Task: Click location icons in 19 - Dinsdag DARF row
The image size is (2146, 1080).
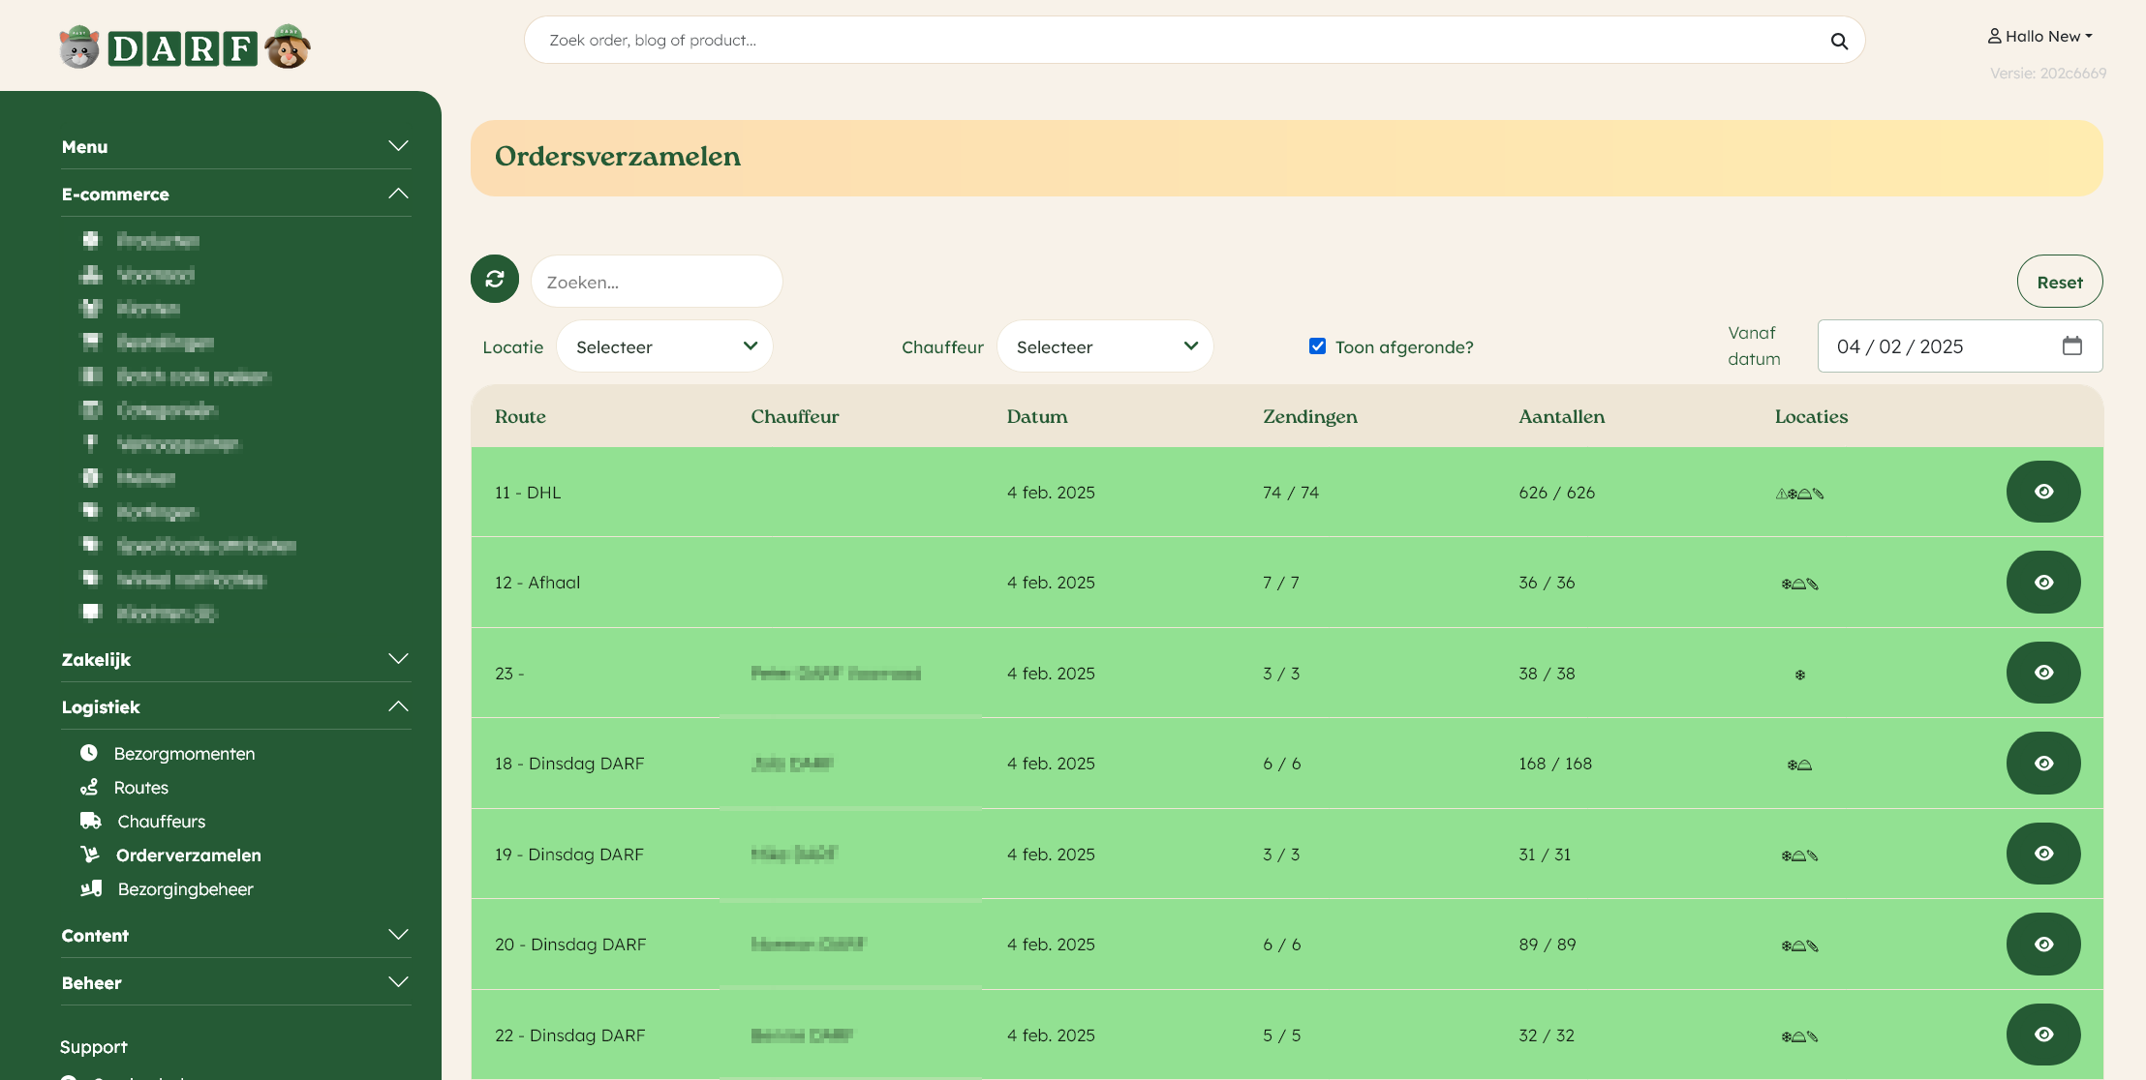Action: pos(1799,855)
